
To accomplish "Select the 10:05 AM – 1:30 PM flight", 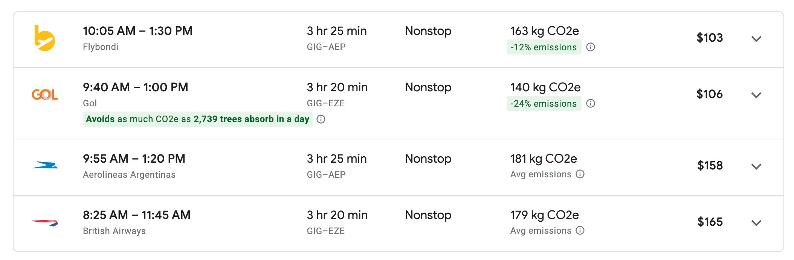I will click(x=399, y=39).
